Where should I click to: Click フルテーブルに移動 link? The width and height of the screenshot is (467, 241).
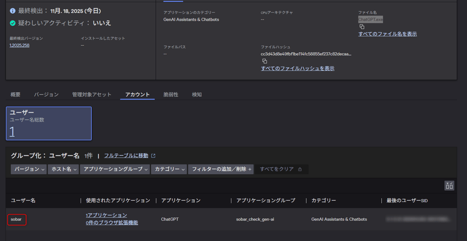click(126, 155)
